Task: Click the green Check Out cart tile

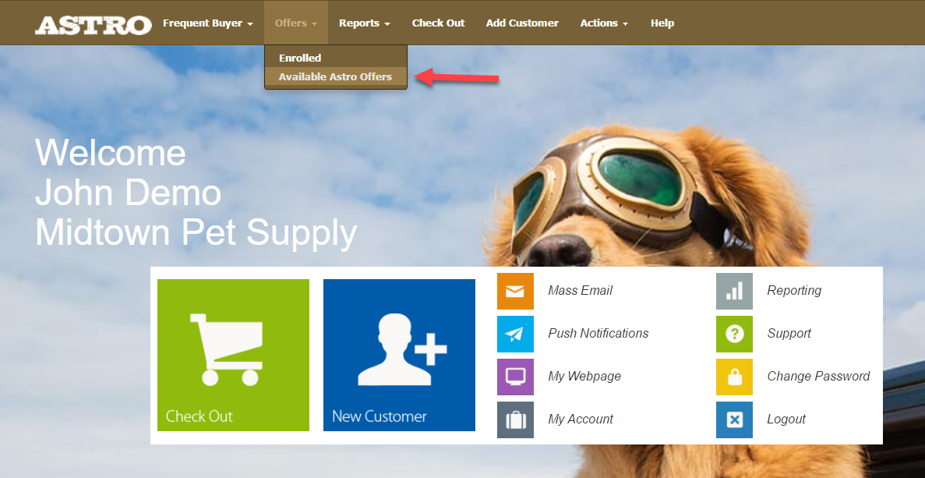Action: (233, 355)
